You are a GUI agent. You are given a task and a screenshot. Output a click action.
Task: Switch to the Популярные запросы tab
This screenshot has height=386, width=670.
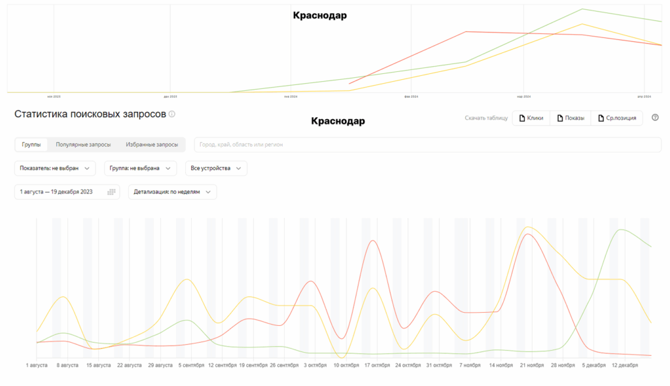click(x=83, y=145)
